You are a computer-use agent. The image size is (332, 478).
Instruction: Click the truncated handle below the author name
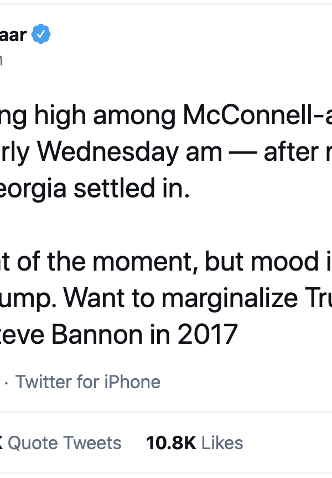[x=2, y=59]
